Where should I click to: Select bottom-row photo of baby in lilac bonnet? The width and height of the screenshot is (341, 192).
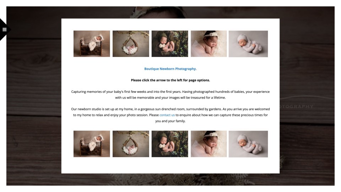(248, 144)
